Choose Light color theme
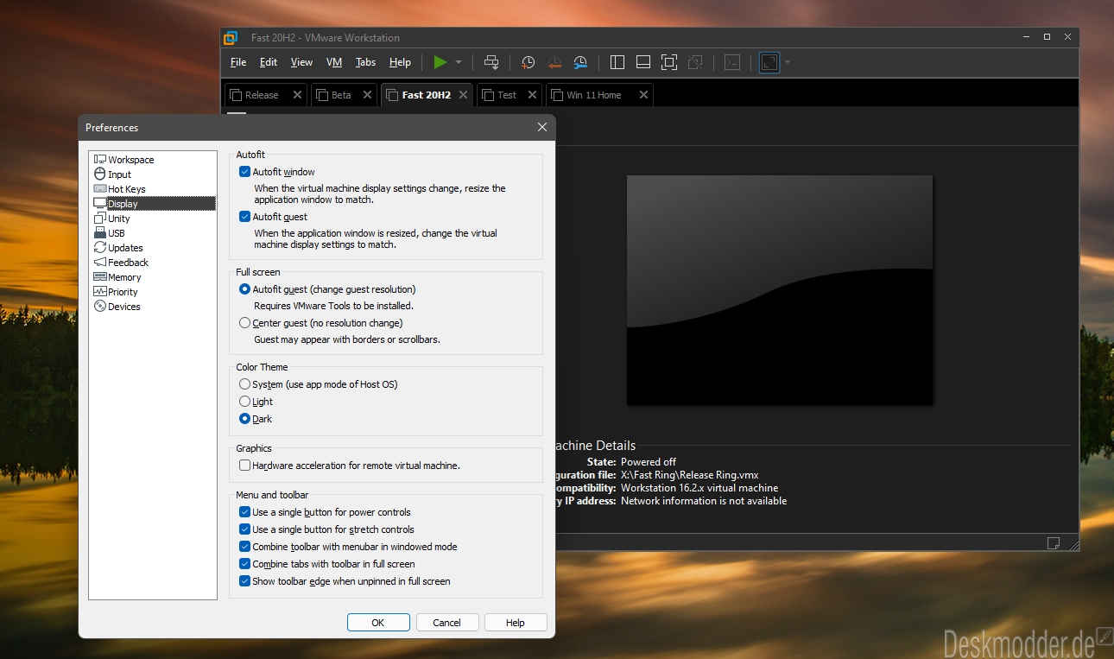 [245, 402]
